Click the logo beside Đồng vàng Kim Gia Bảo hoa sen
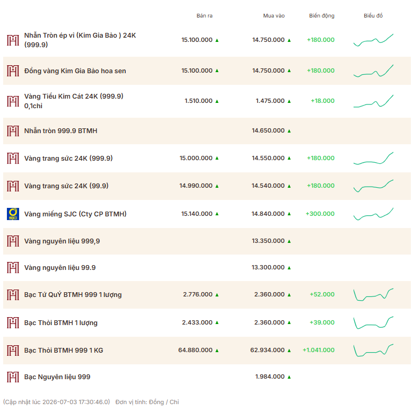 [x=13, y=71]
